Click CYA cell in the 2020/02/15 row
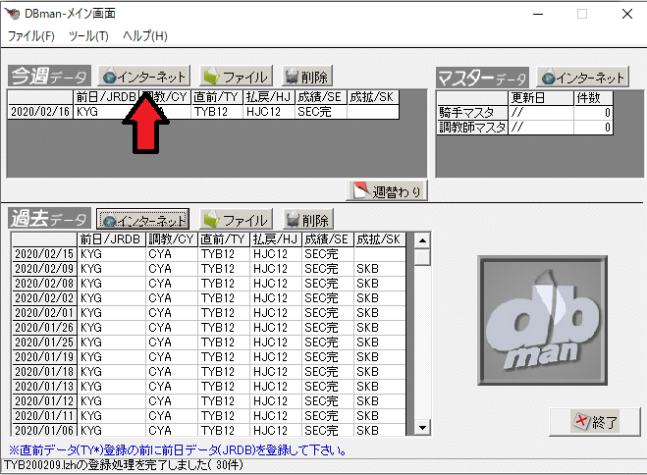This screenshot has width=647, height=475. 172,254
